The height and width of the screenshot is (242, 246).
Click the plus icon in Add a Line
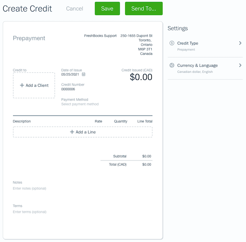pos(72,132)
